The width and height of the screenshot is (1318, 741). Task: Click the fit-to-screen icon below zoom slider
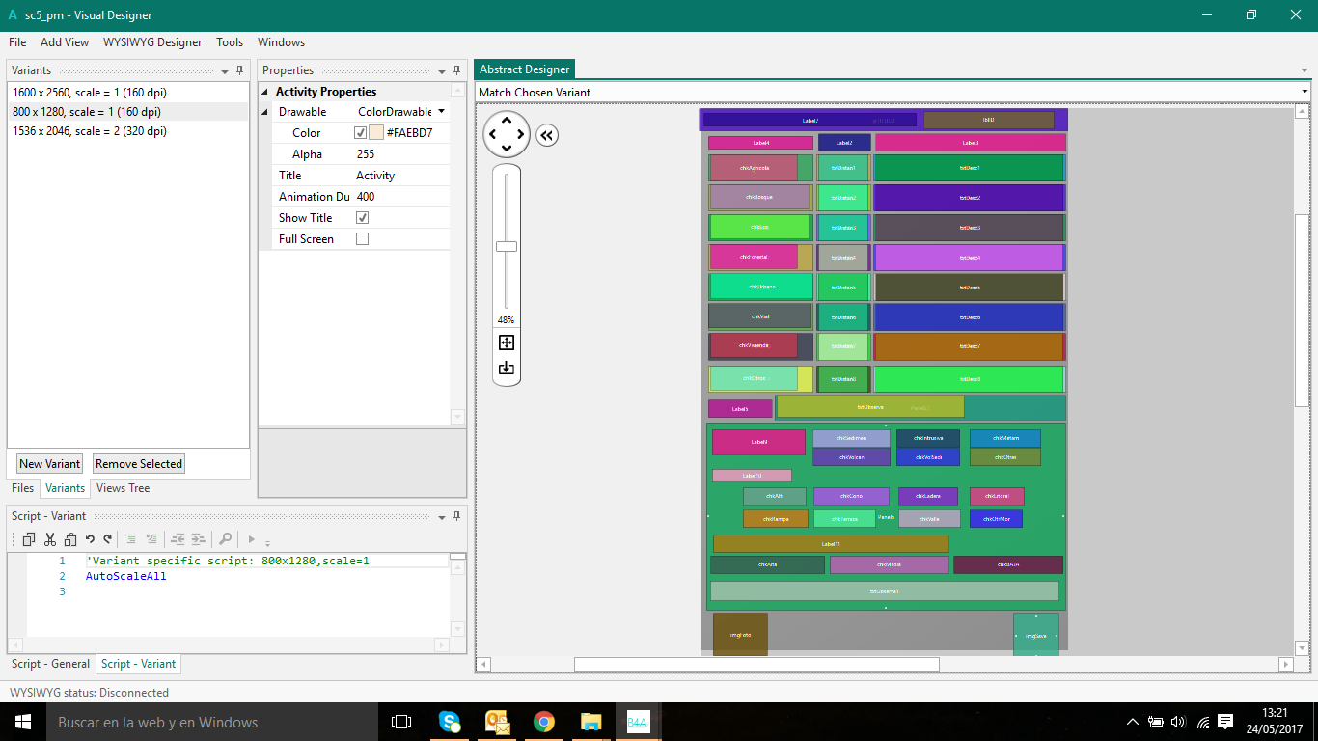pyautogui.click(x=507, y=343)
